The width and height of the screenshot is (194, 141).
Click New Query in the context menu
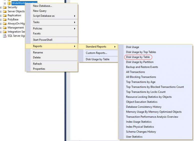point(39,11)
